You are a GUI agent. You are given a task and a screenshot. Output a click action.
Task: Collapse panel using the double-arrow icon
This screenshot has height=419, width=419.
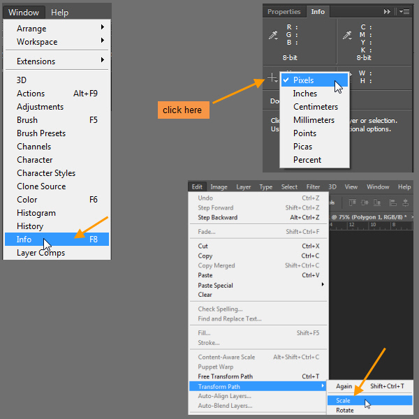[x=388, y=12]
